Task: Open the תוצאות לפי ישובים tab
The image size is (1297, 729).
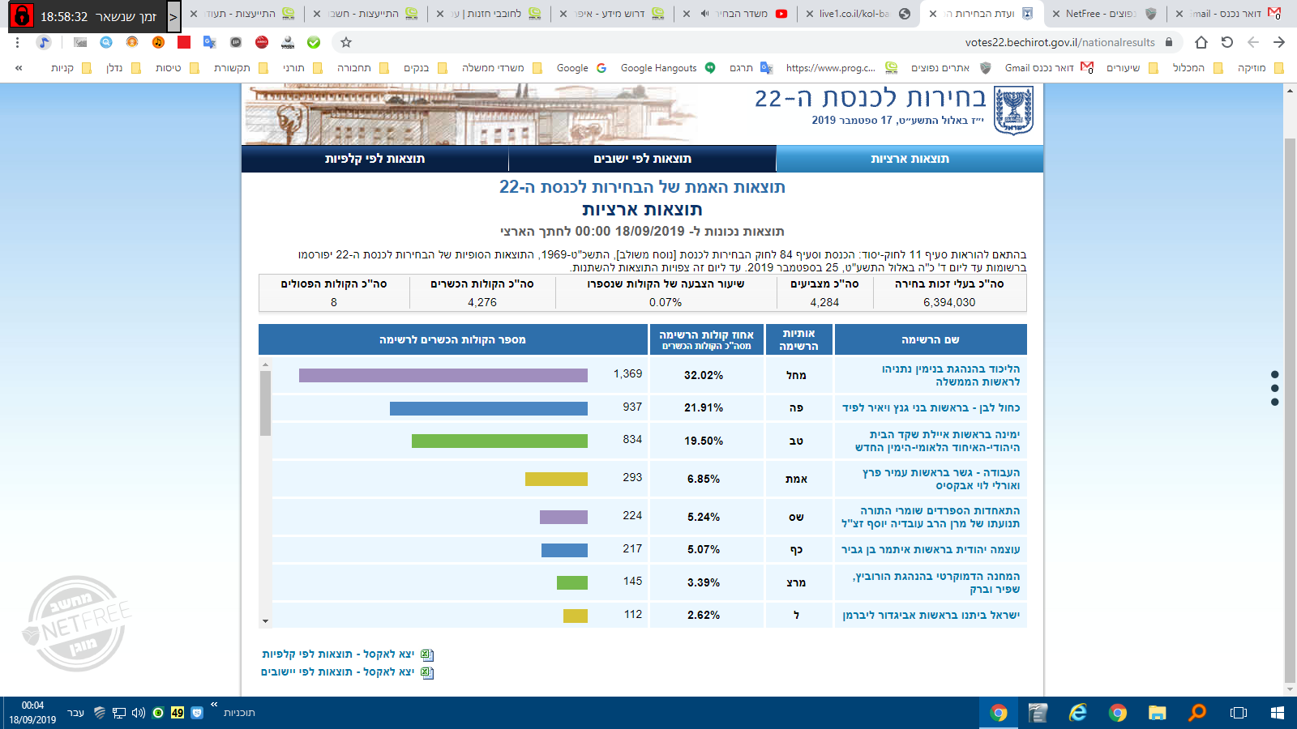Action: click(x=642, y=159)
